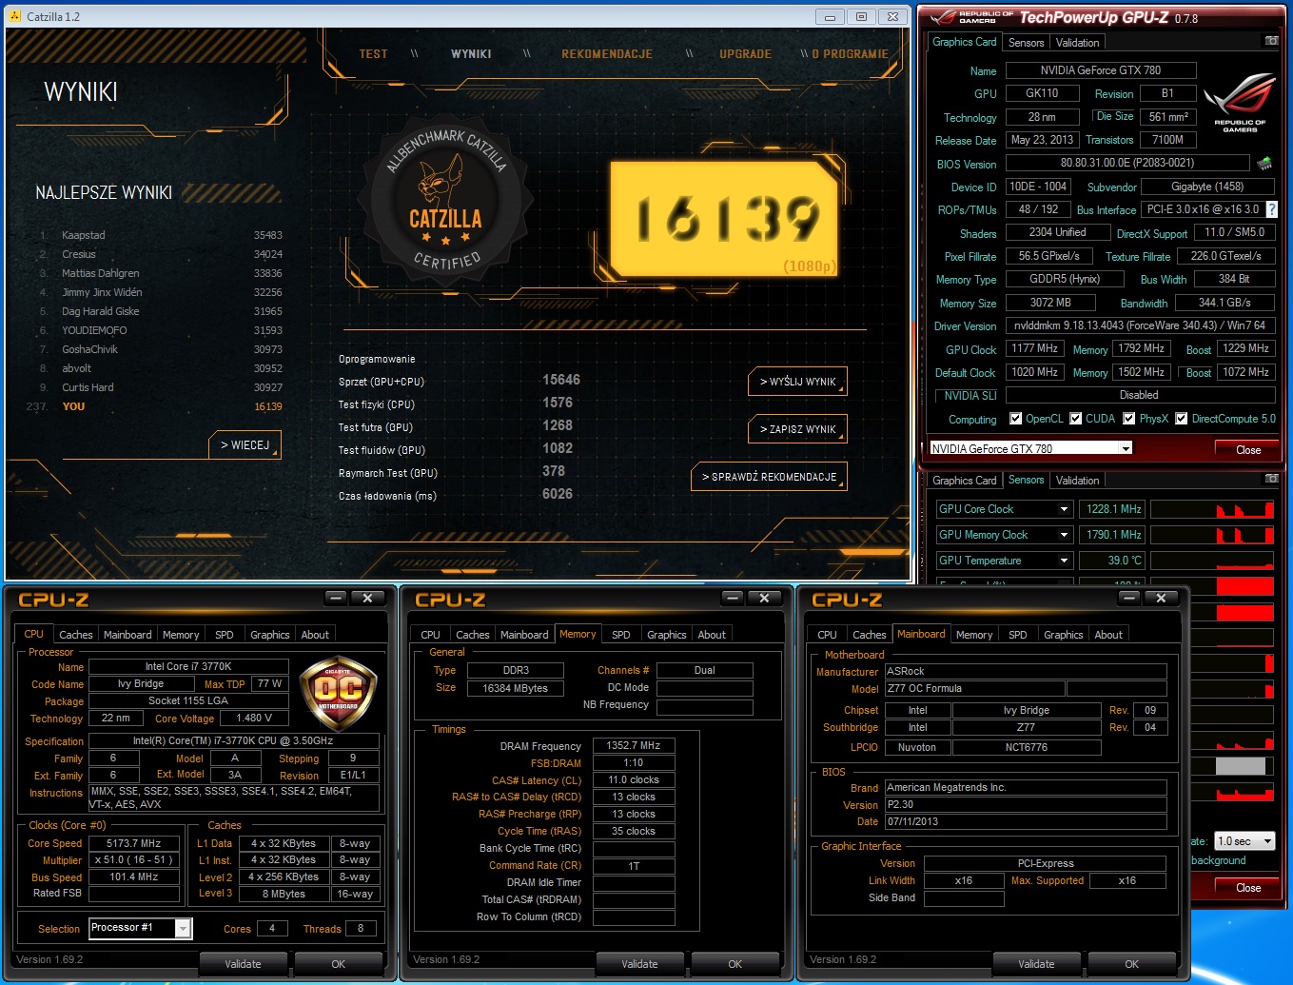This screenshot has height=985, width=1293.
Task: Click the SPRAWDŹ REKOMENDACJE button
Action: 769,477
